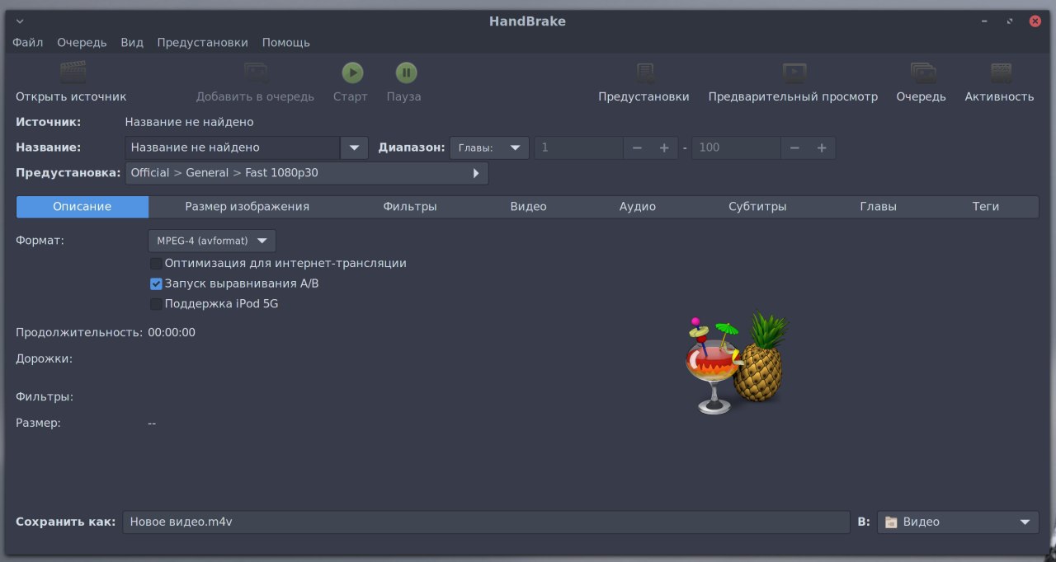1056x562 pixels.
Task: Open the Предустановки menu
Action: coord(202,42)
